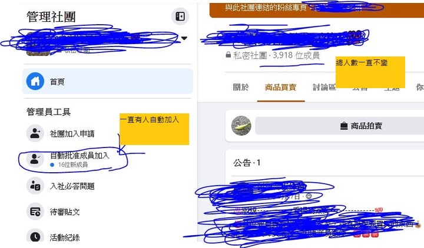Click the 首頁 sidebar row
Screen dimensions: 424x248
108,81
